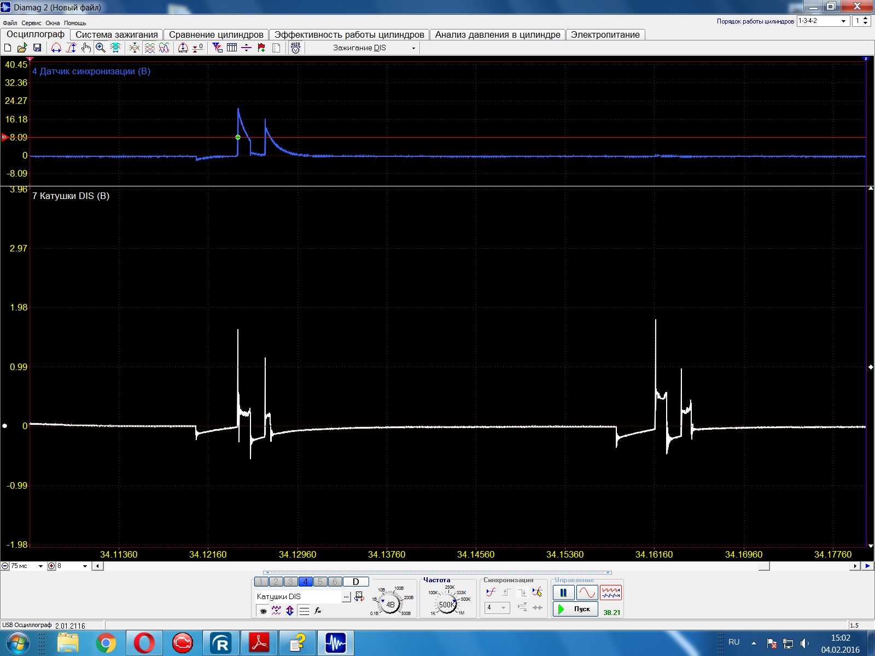Activate the hand pan tool

86,48
